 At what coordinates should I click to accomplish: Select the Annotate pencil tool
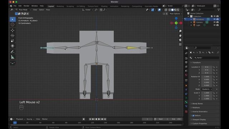coord(13,52)
